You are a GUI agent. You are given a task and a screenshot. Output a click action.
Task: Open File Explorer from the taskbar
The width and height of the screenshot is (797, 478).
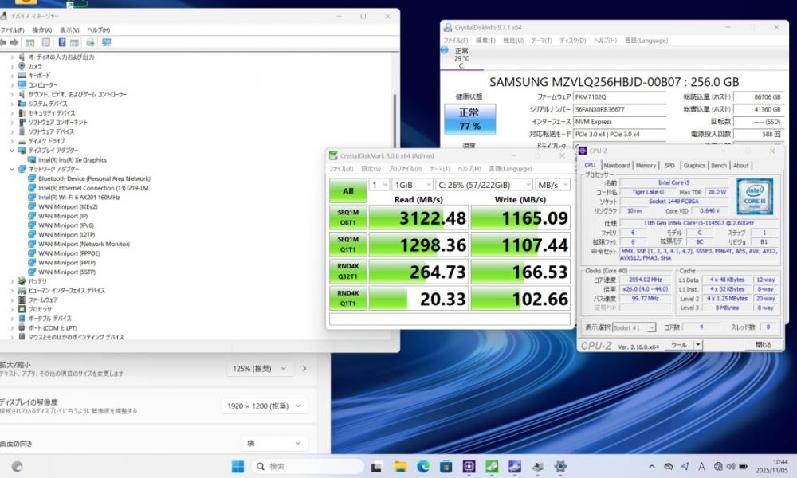point(400,466)
